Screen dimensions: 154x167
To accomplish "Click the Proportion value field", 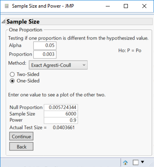I will pos(45,54).
